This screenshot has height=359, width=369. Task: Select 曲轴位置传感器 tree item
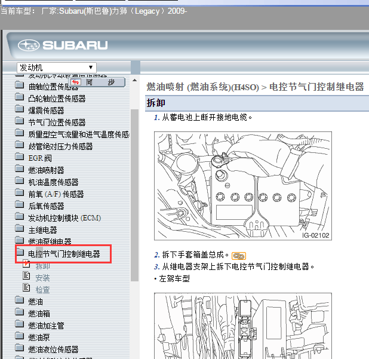53,87
